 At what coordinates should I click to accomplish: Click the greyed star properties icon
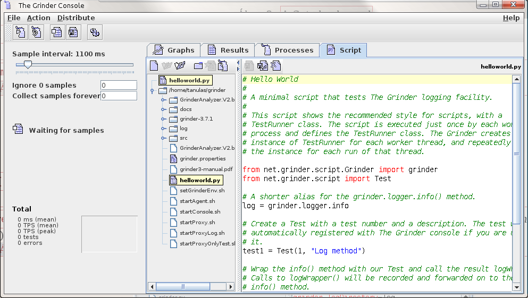(211, 65)
